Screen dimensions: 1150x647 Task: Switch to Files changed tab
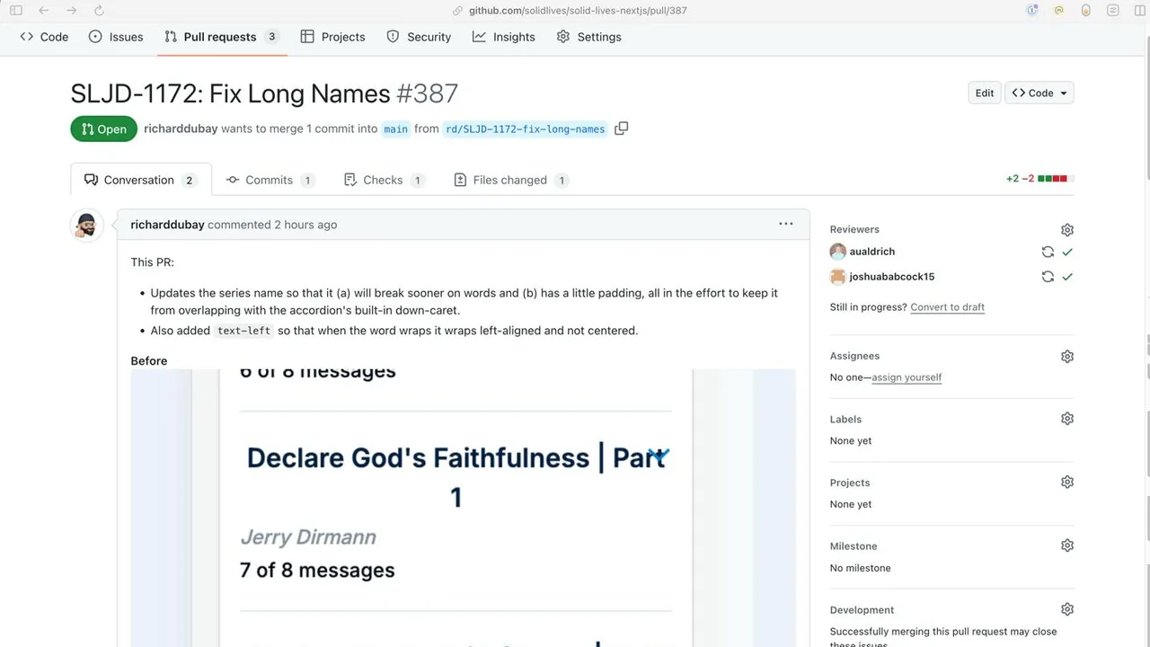tap(510, 180)
